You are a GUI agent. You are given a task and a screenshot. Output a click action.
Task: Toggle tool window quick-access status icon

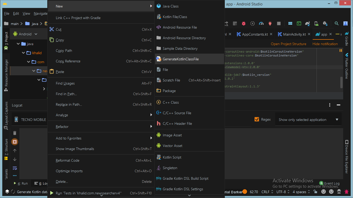7,192
